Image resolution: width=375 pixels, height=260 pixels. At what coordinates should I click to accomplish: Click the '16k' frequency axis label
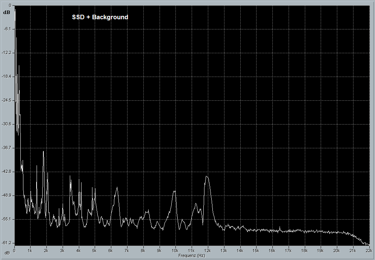[x=272, y=251]
